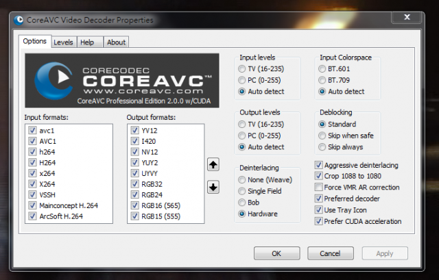Select TV (16-235) for Input levels

242,68
